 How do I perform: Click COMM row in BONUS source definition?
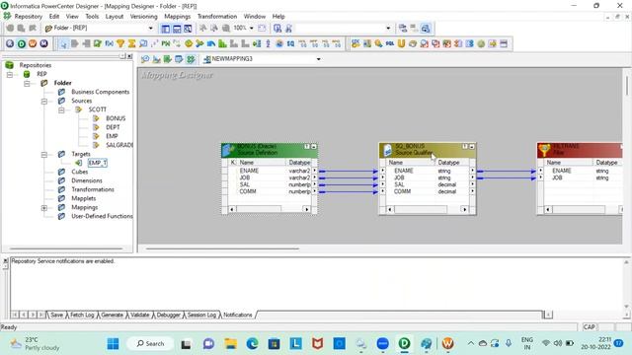[x=270, y=191]
